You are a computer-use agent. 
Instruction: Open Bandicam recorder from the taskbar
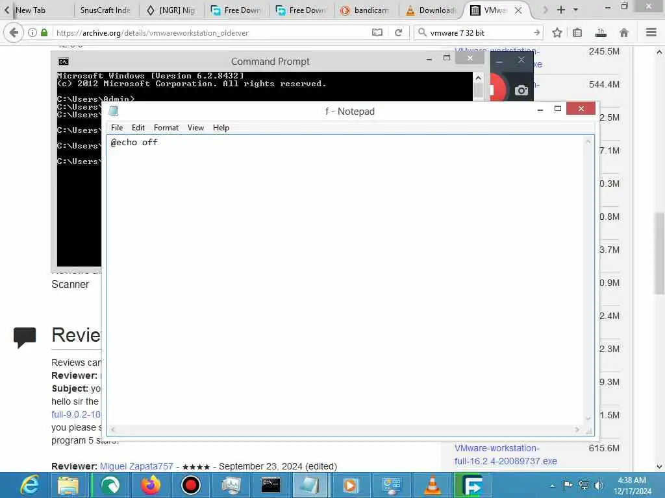pos(190,485)
